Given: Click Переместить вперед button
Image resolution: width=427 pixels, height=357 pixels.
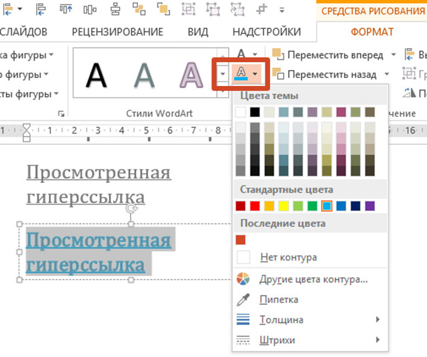Looking at the screenshot, I should pos(329,55).
